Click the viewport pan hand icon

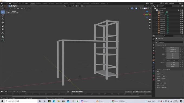(150, 23)
